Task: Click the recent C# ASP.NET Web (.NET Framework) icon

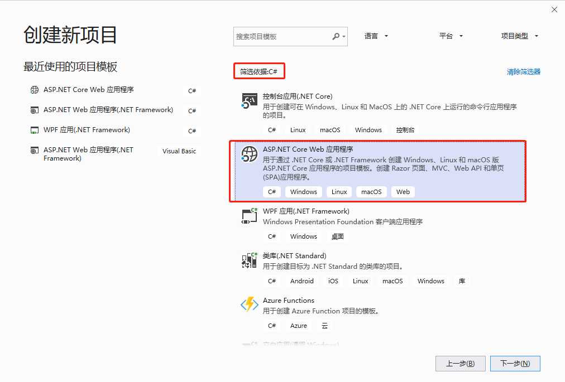Action: coord(35,110)
